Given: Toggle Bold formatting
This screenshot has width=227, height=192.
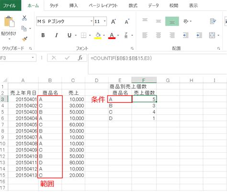Looking at the screenshot, I should click(x=43, y=35).
